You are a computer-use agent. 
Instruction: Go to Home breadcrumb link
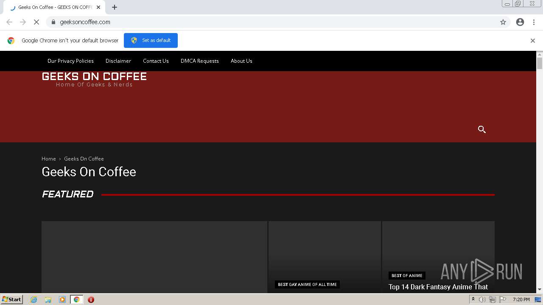coord(49,159)
